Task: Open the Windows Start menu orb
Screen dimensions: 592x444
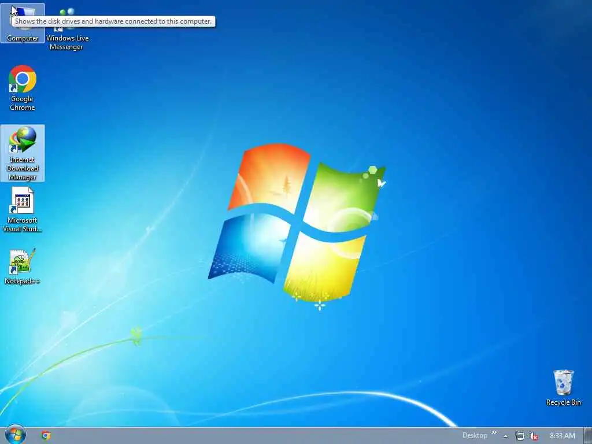Action: click(x=16, y=435)
